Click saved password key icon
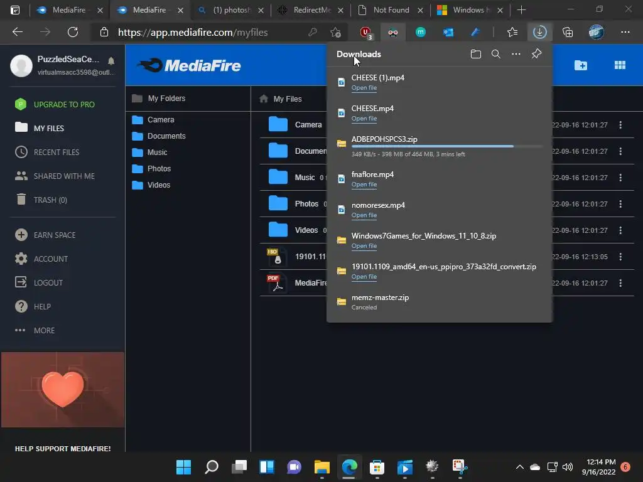 pos(313,32)
